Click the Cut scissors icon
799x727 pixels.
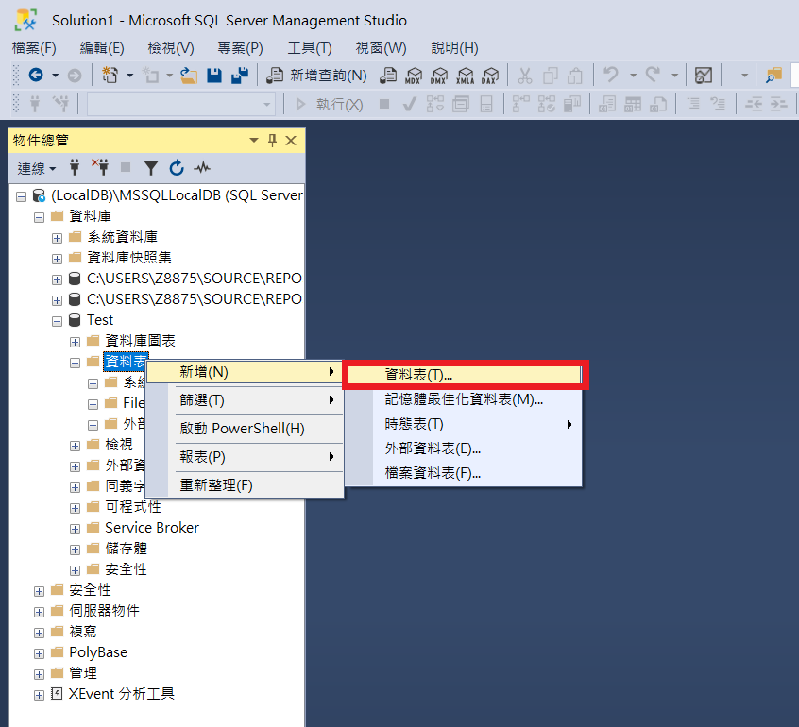coord(525,76)
